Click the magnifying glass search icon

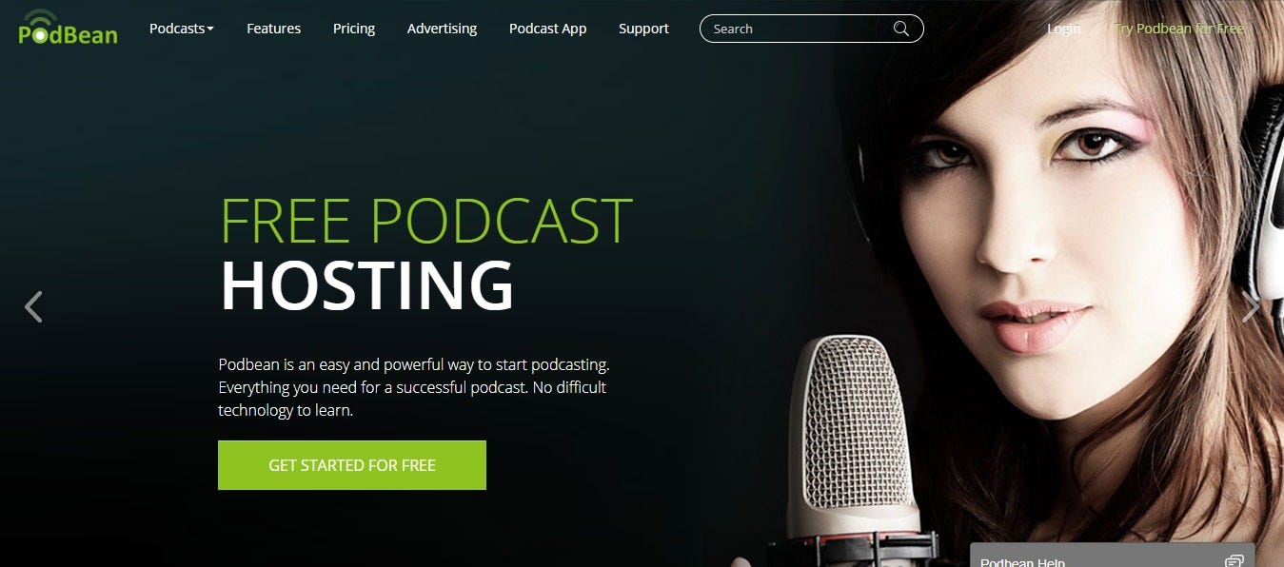click(x=900, y=29)
